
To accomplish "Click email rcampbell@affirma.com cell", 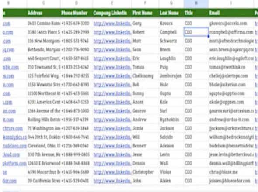I will [x=231, y=32].
